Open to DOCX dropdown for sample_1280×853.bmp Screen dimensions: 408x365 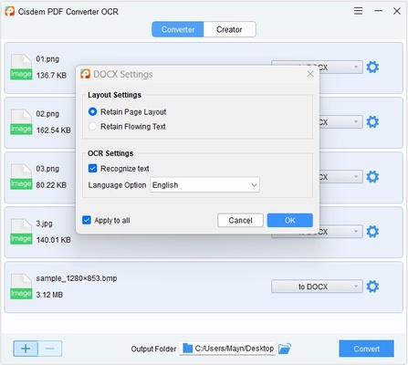317,287
